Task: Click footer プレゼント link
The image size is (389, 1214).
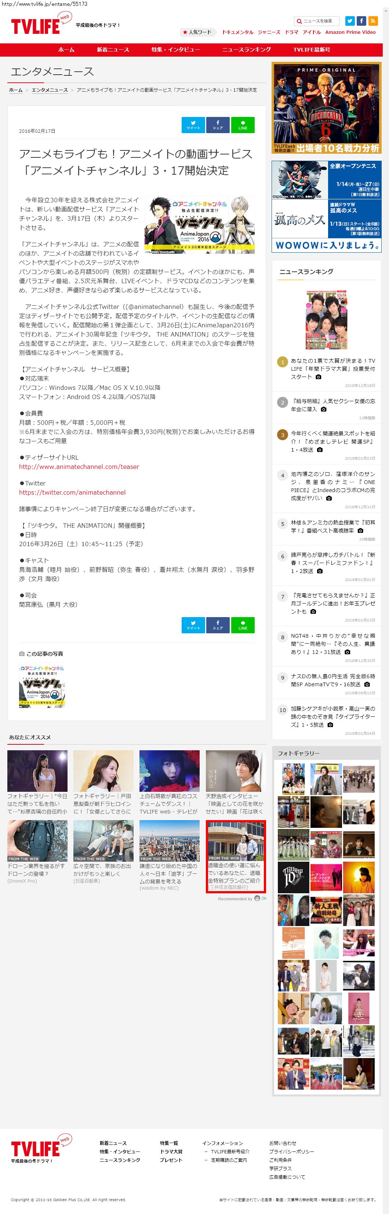Action: pos(171,1160)
